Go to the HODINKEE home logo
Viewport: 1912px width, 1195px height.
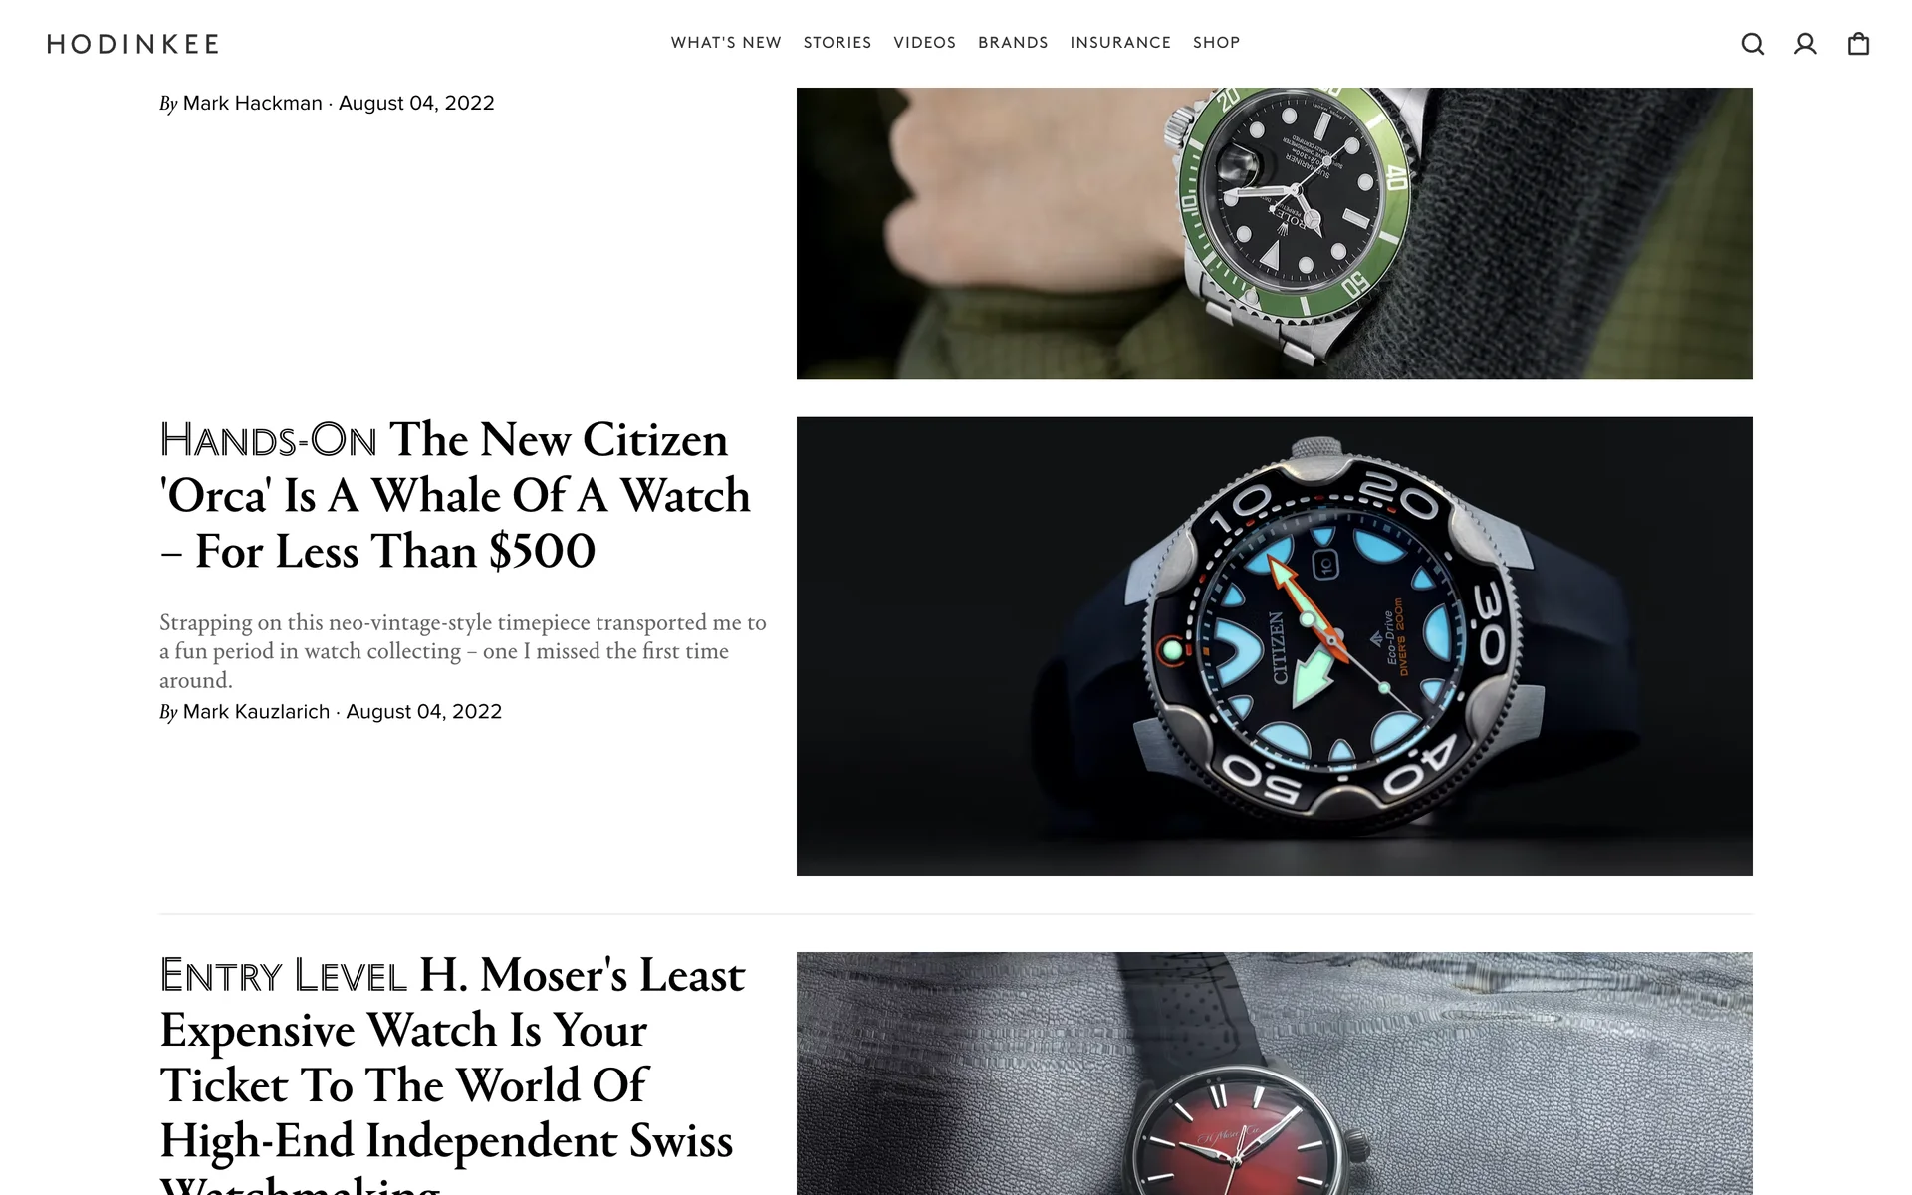click(x=133, y=44)
